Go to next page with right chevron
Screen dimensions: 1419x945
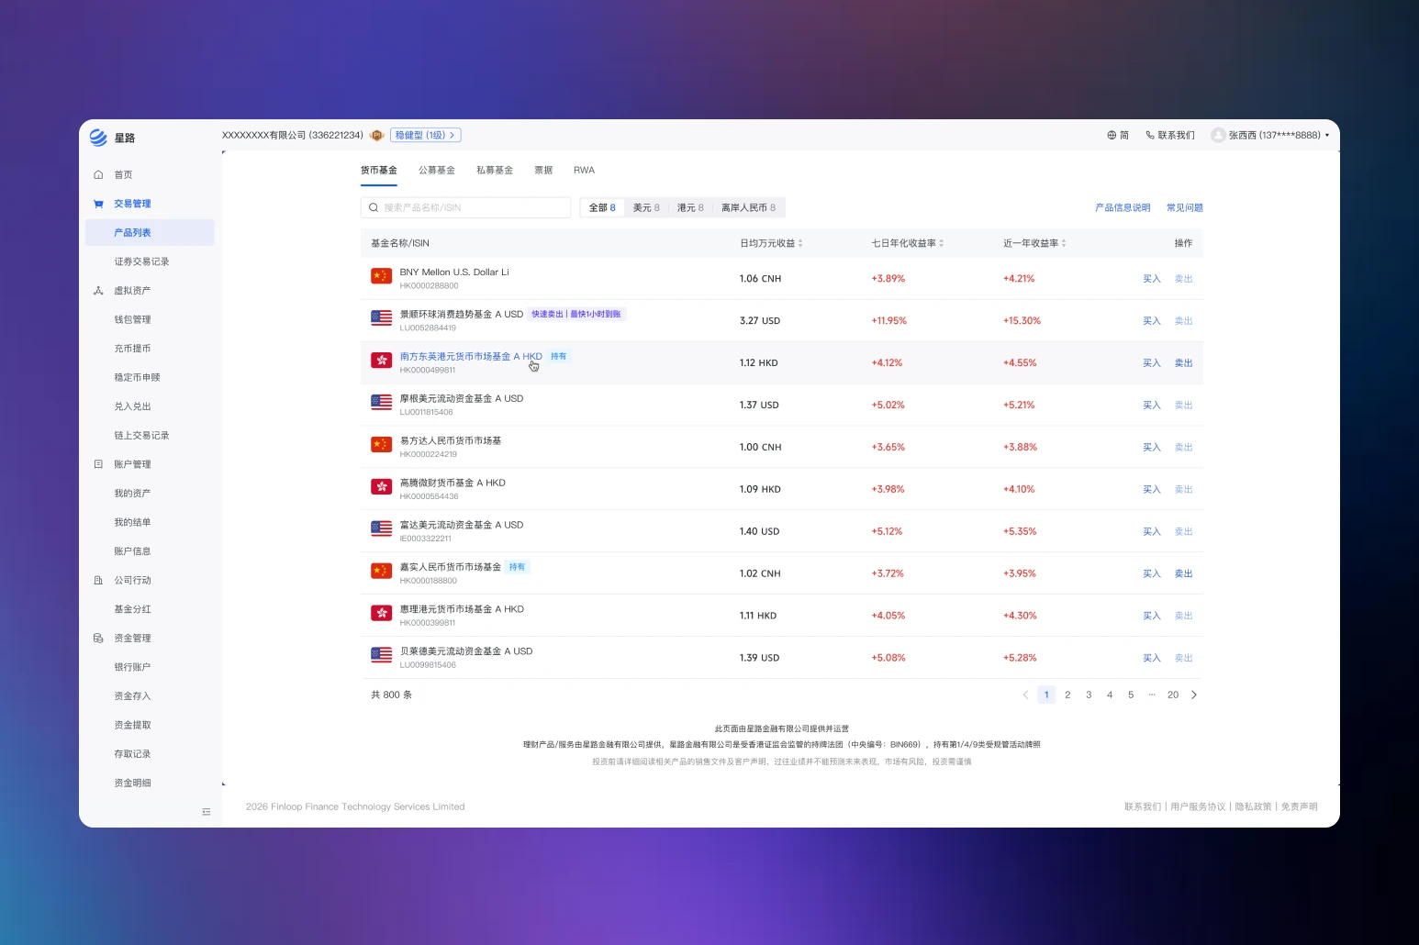point(1194,695)
